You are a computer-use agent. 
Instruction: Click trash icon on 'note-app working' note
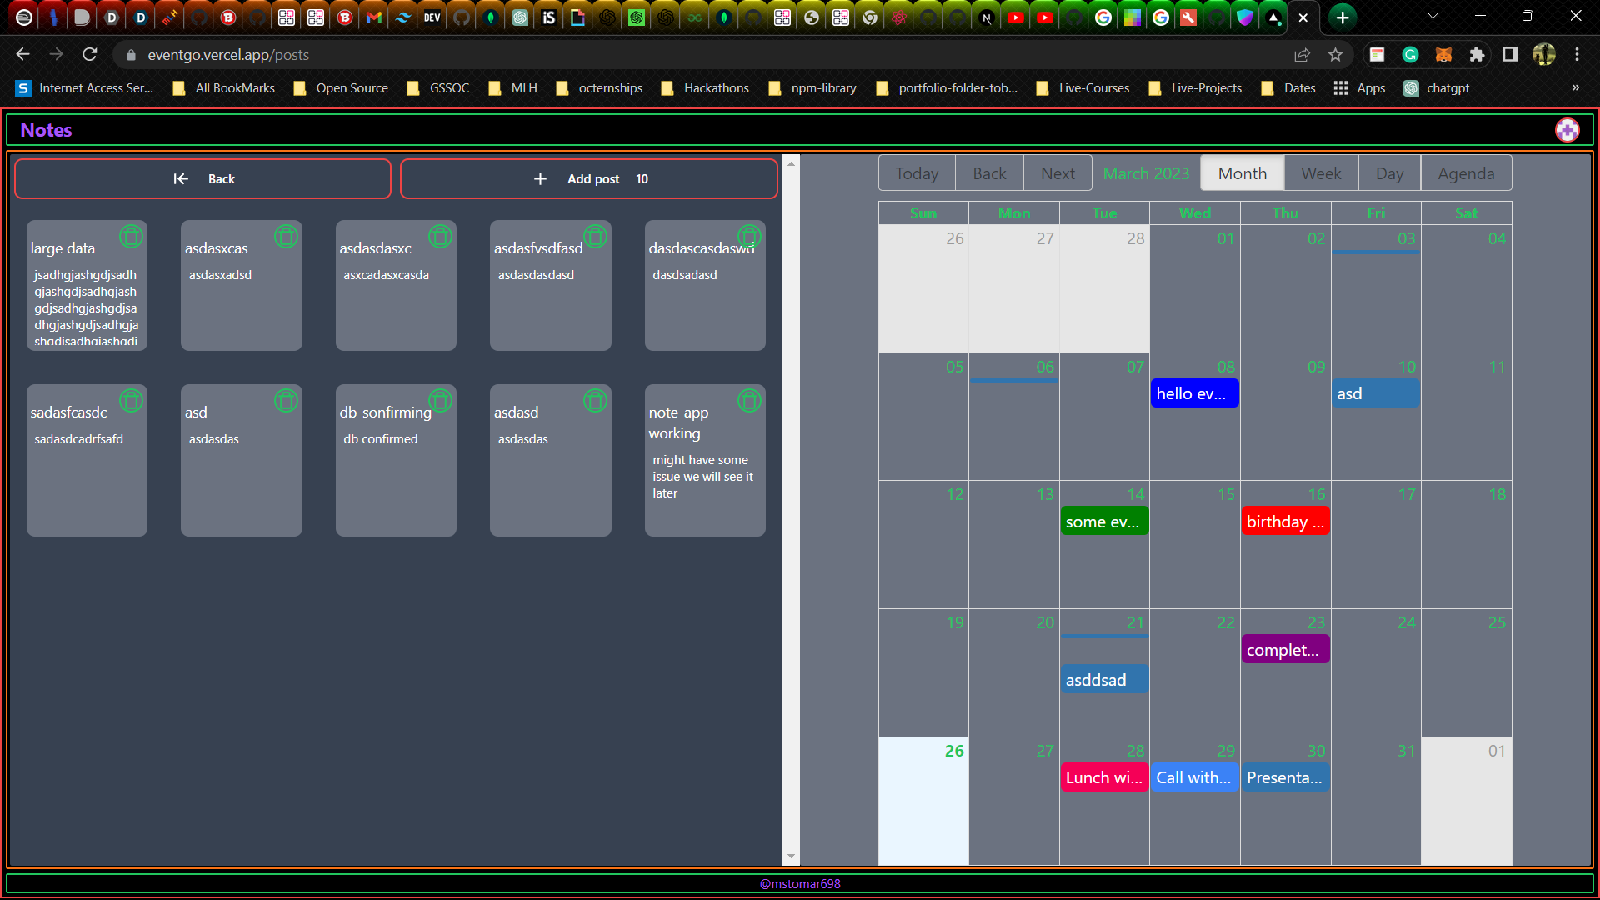(749, 401)
